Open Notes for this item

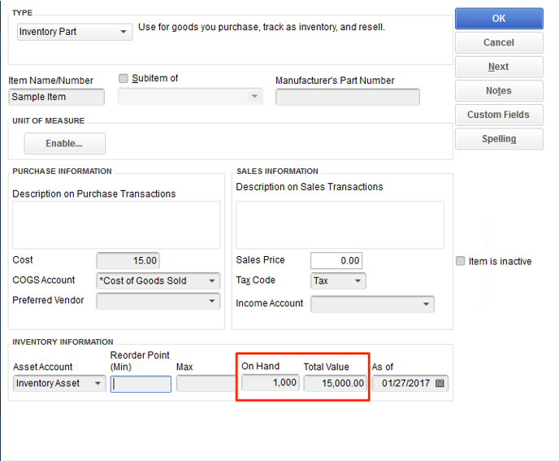[x=498, y=91]
